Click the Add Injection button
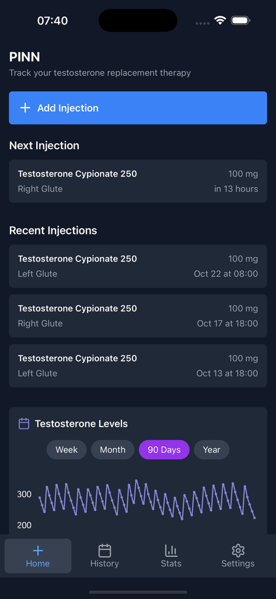This screenshot has width=276, height=599. pyautogui.click(x=138, y=108)
